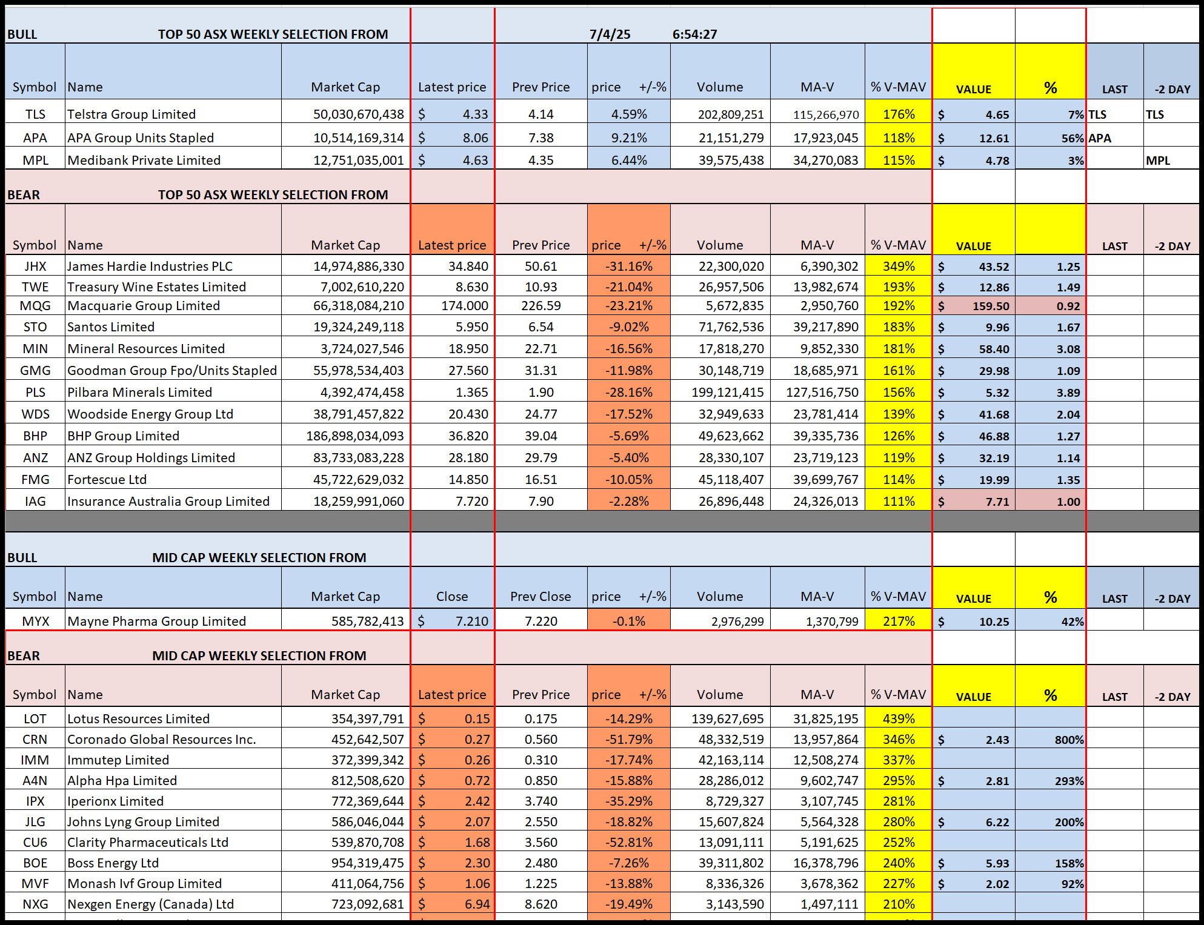Select Lotus Resources Limited cell

tap(173, 718)
